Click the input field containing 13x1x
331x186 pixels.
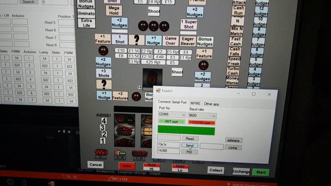point(169,144)
